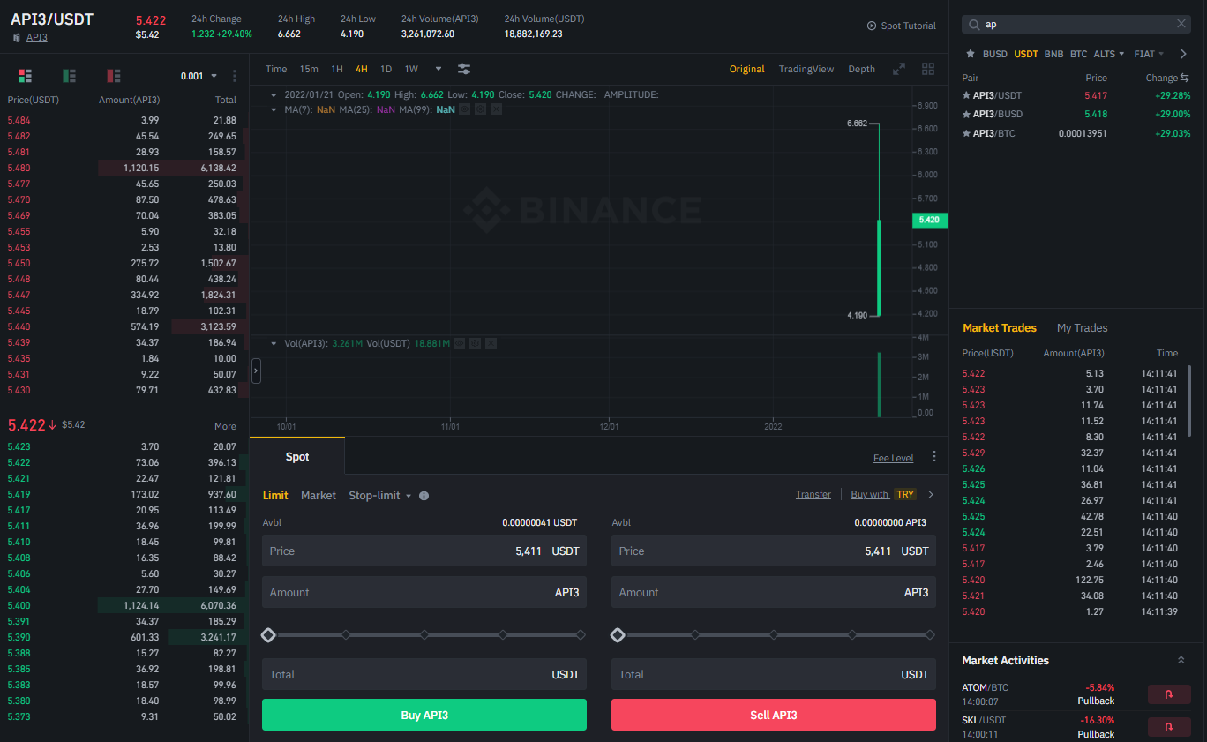The width and height of the screenshot is (1207, 742).
Task: Select 1D chart interval
Action: tap(386, 69)
